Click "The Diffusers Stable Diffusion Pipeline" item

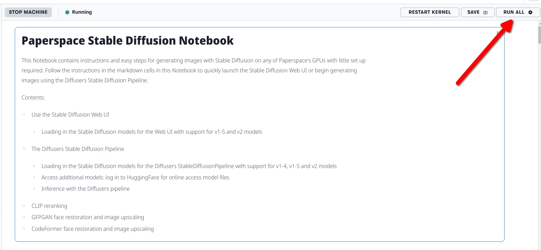pos(78,149)
